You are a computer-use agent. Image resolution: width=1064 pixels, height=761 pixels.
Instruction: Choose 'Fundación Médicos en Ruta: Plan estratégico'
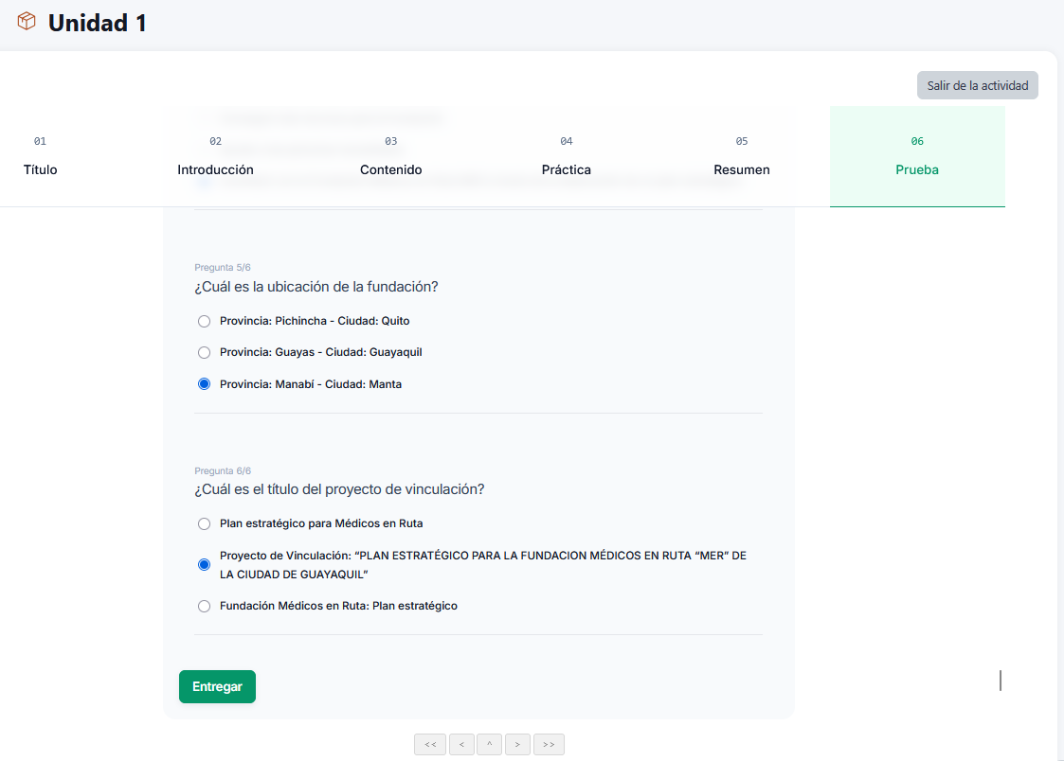[204, 606]
